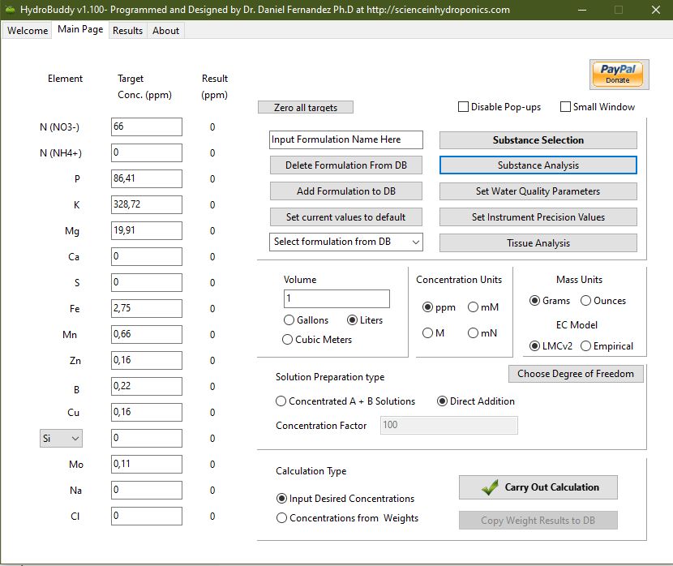This screenshot has width=673, height=566.
Task: Click the HydroBuddy app icon in title bar
Action: click(10, 10)
